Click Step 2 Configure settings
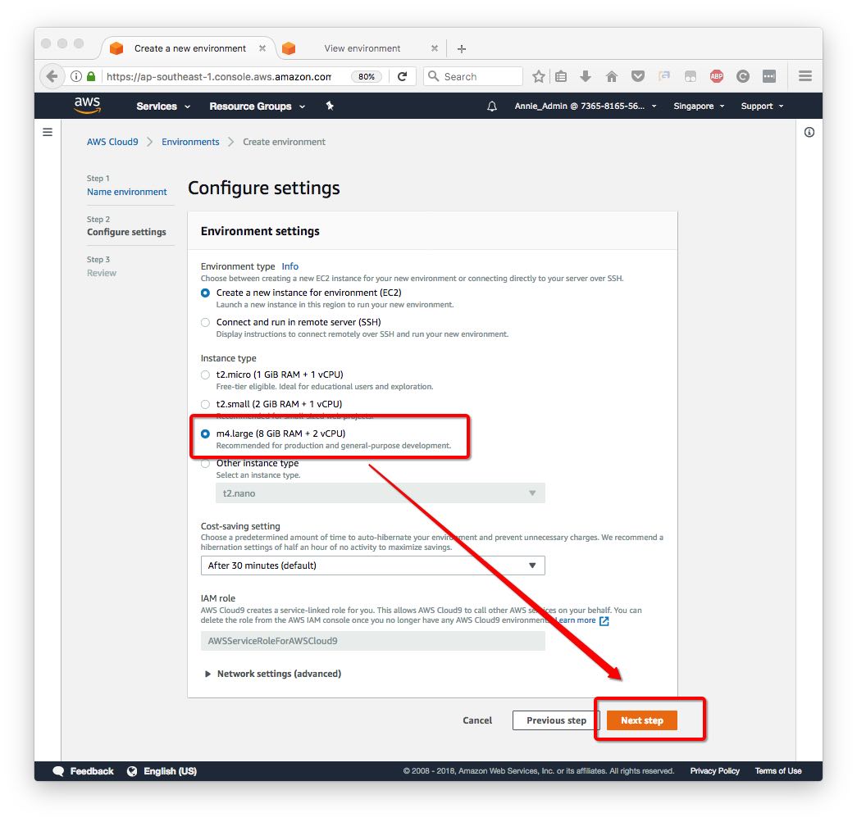Viewport: 857px width, 822px height. (126, 232)
